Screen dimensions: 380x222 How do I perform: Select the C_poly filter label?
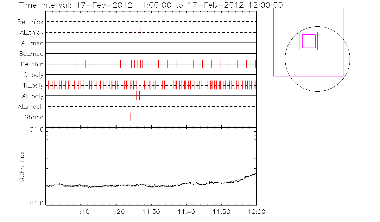click(33, 75)
